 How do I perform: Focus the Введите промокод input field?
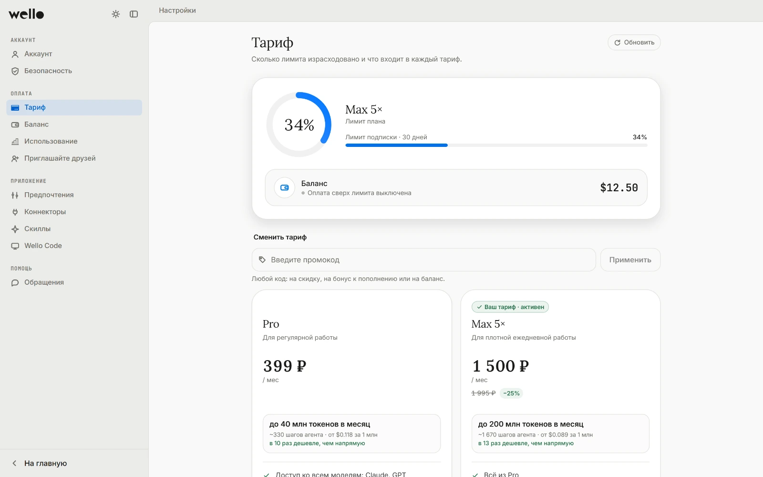[x=423, y=260]
